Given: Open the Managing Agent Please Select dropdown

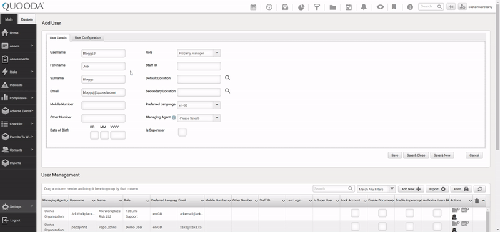Looking at the screenshot, I should [199, 118].
